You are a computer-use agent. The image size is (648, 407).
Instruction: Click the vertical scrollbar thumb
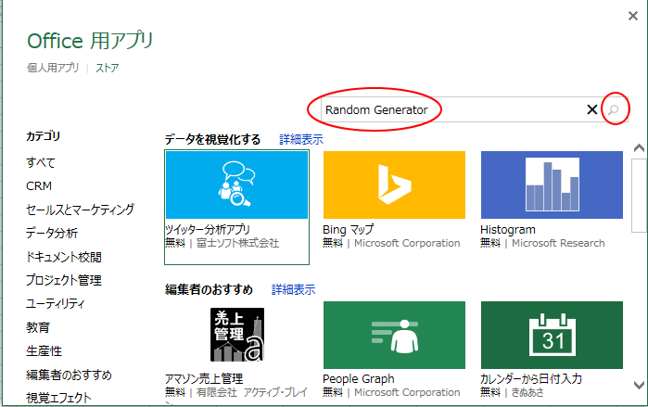[x=639, y=196]
